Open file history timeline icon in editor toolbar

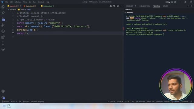(x=111, y=6)
